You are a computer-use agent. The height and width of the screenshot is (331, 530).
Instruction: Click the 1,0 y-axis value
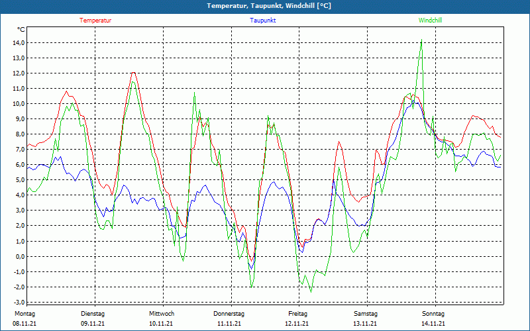[19, 241]
